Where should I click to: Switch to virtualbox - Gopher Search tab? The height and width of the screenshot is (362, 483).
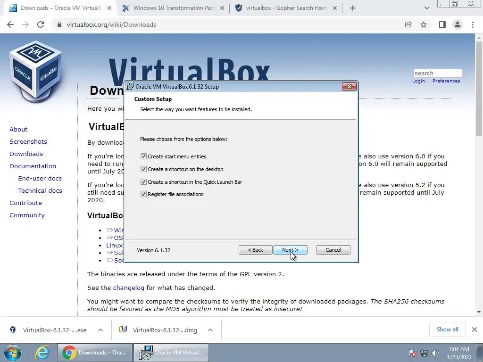point(286,8)
